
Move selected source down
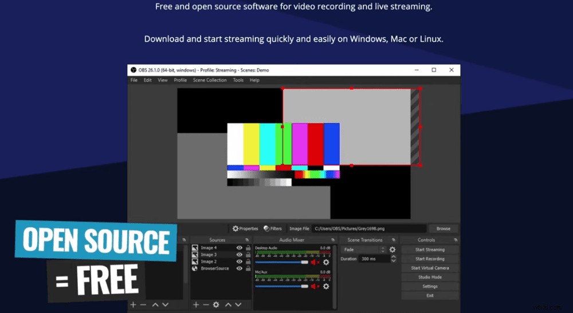[238, 304]
